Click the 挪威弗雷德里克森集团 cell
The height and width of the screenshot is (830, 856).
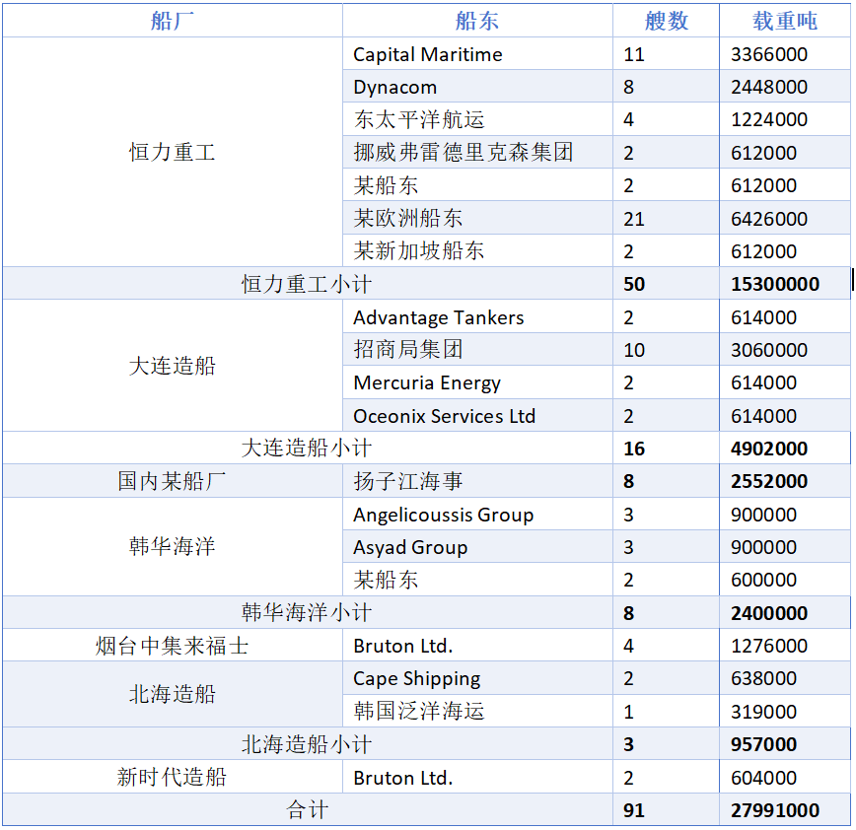(463, 153)
